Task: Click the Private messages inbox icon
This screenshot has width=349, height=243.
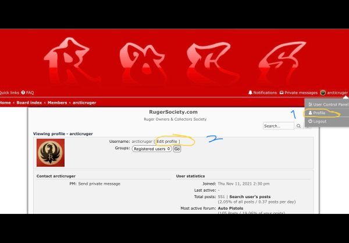Action: [x=282, y=93]
